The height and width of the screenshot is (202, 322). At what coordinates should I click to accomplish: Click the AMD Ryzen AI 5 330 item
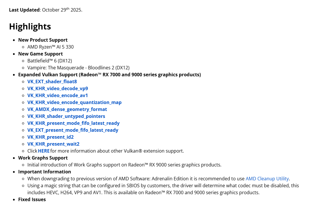[x=50, y=47]
